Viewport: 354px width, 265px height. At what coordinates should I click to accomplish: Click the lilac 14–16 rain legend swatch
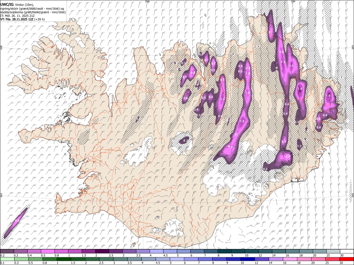276,259
